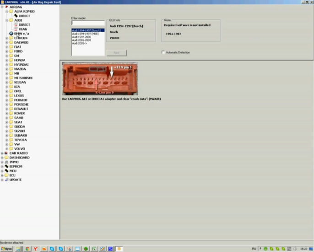
Task: Collapse the AUDI node
Action: [6, 20]
